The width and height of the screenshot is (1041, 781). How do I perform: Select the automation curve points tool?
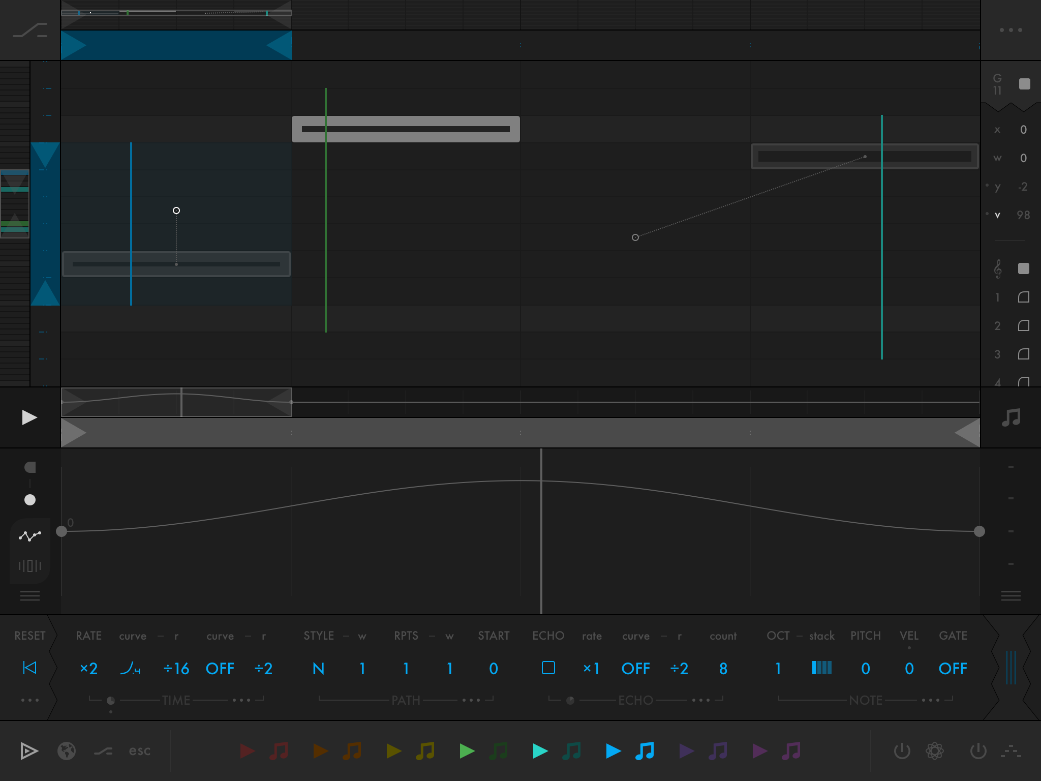tap(30, 536)
